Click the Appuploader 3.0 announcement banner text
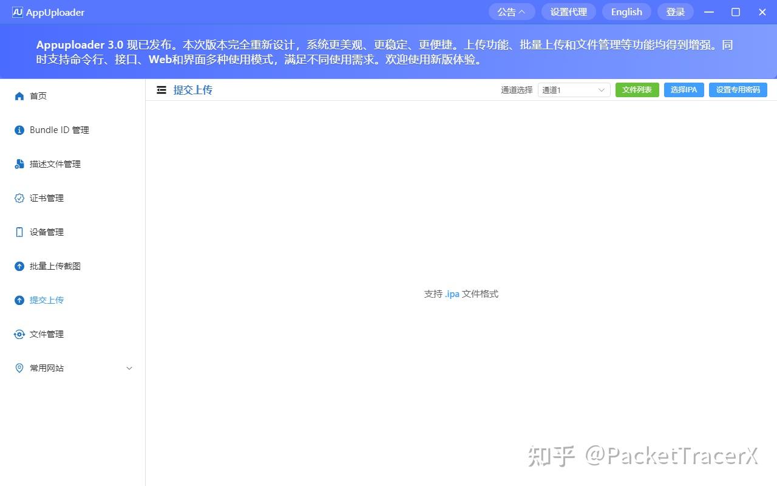 coord(385,52)
